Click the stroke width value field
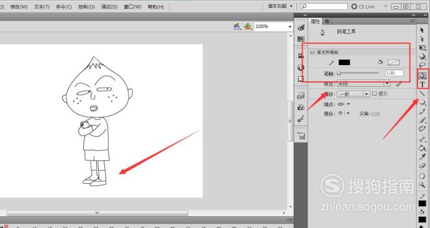The image size is (430, 228). tap(394, 73)
